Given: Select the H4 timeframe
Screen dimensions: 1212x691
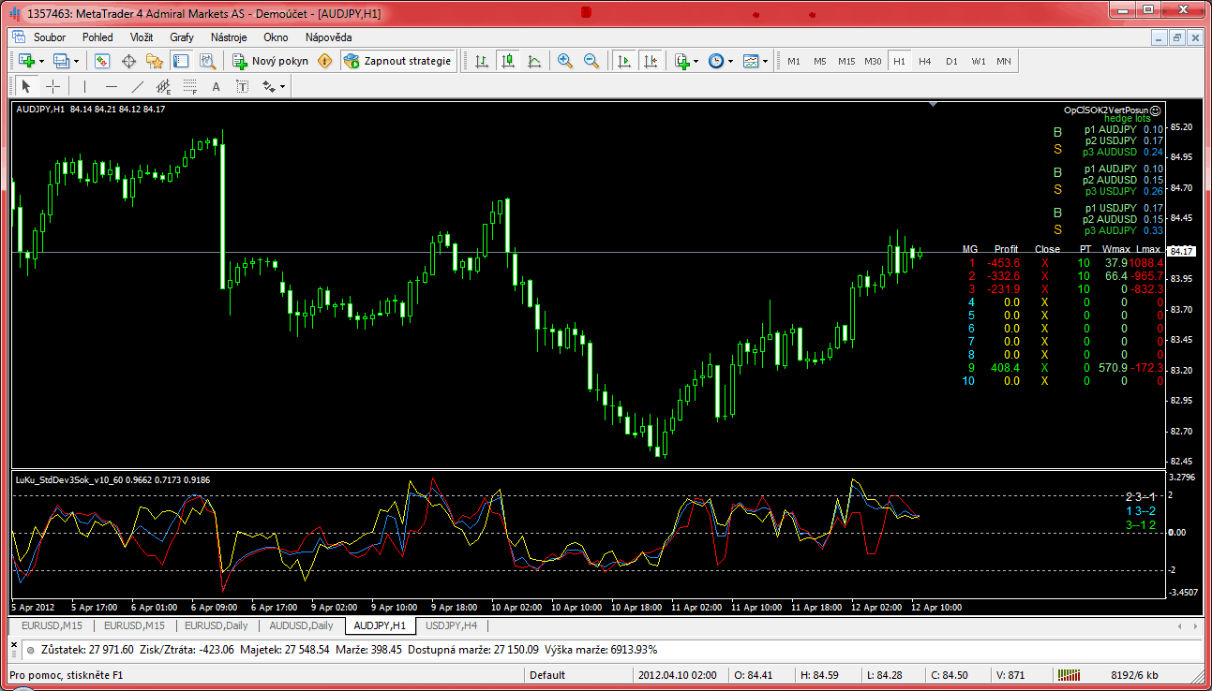Looking at the screenshot, I should (925, 61).
